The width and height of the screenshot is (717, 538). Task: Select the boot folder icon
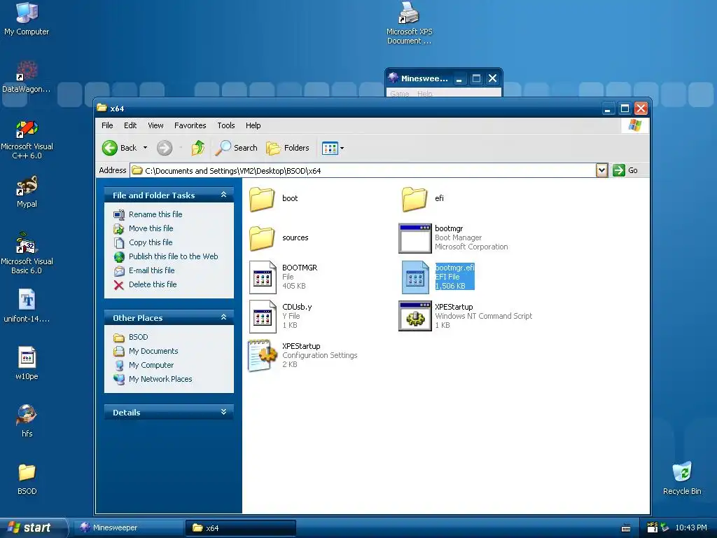(262, 199)
